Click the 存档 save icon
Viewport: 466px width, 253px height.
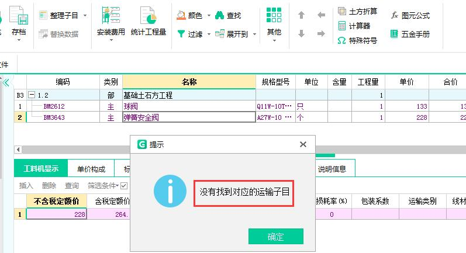coord(19,20)
